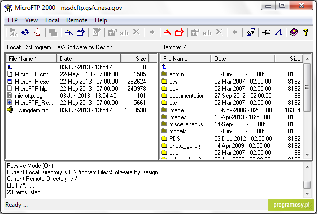Select the miscellaneous remote folder
317x214 pixels.
(182, 124)
